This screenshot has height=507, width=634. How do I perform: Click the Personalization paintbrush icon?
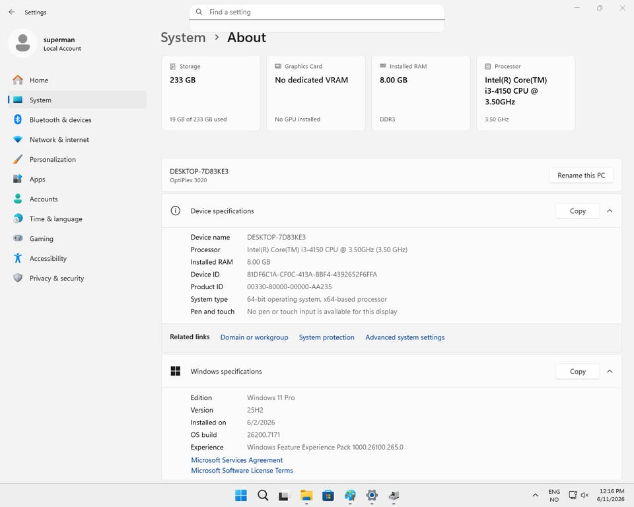point(18,159)
